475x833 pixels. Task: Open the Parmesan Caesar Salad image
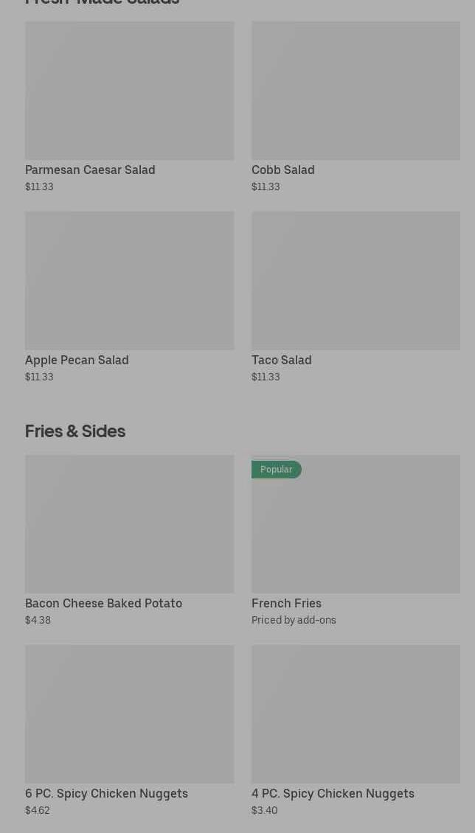[129, 91]
